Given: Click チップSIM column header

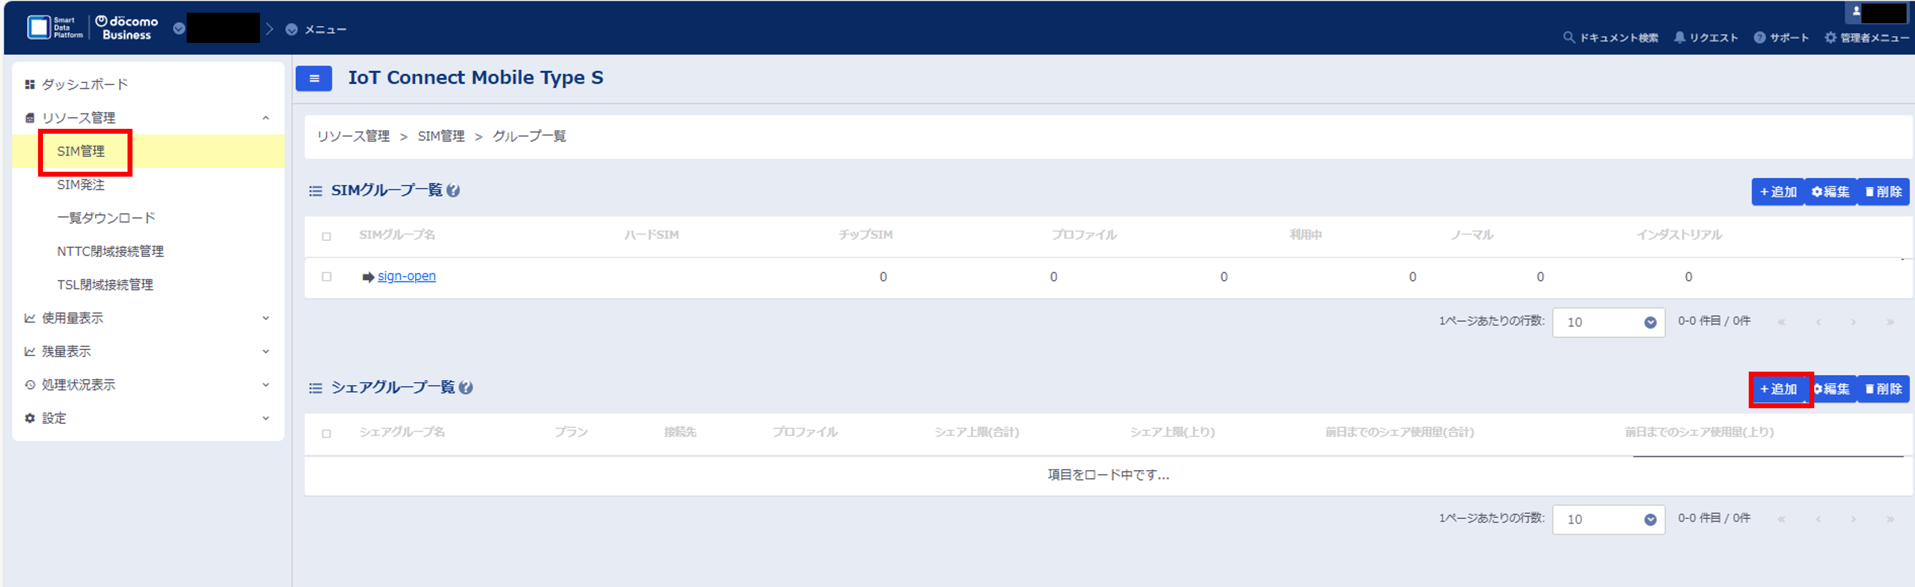Looking at the screenshot, I should (x=865, y=235).
